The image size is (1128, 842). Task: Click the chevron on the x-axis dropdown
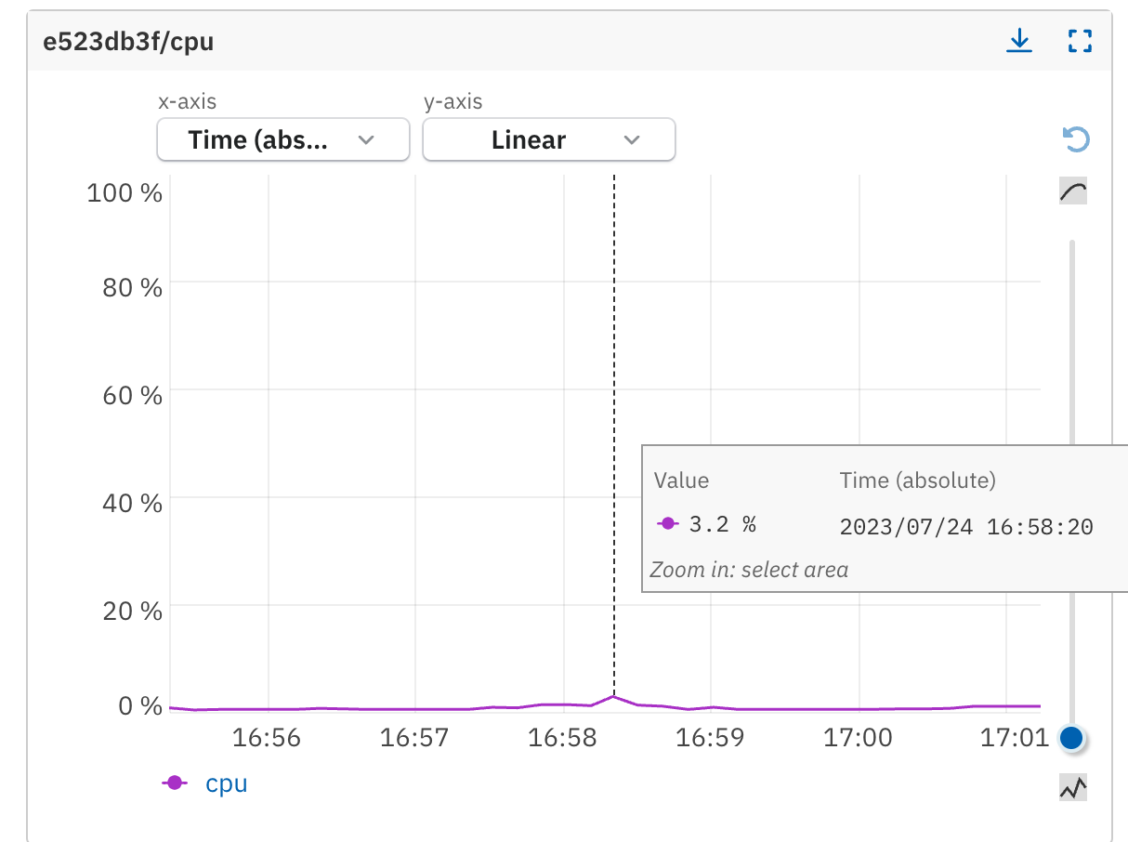pyautogui.click(x=367, y=139)
